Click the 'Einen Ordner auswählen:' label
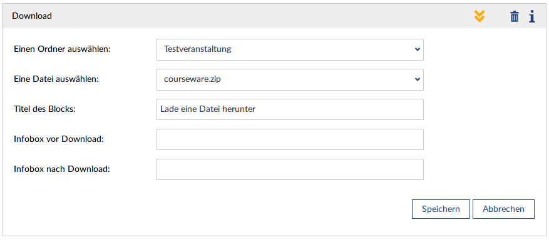Image resolution: width=549 pixels, height=240 pixels. pos(62,49)
